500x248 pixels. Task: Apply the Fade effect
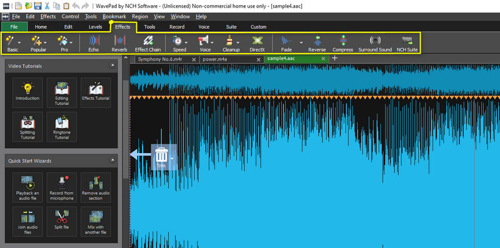286,44
